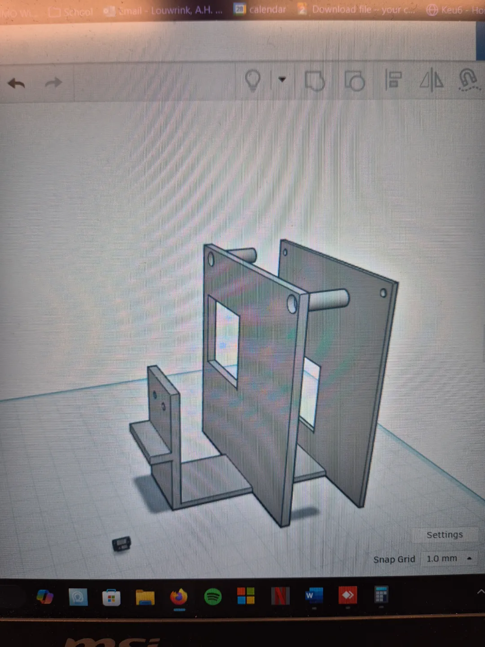
Task: Open the calendar bookmark
Action: [260, 9]
